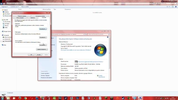
Task: Open Prestazioni del sistema link
Action: point(46,78)
